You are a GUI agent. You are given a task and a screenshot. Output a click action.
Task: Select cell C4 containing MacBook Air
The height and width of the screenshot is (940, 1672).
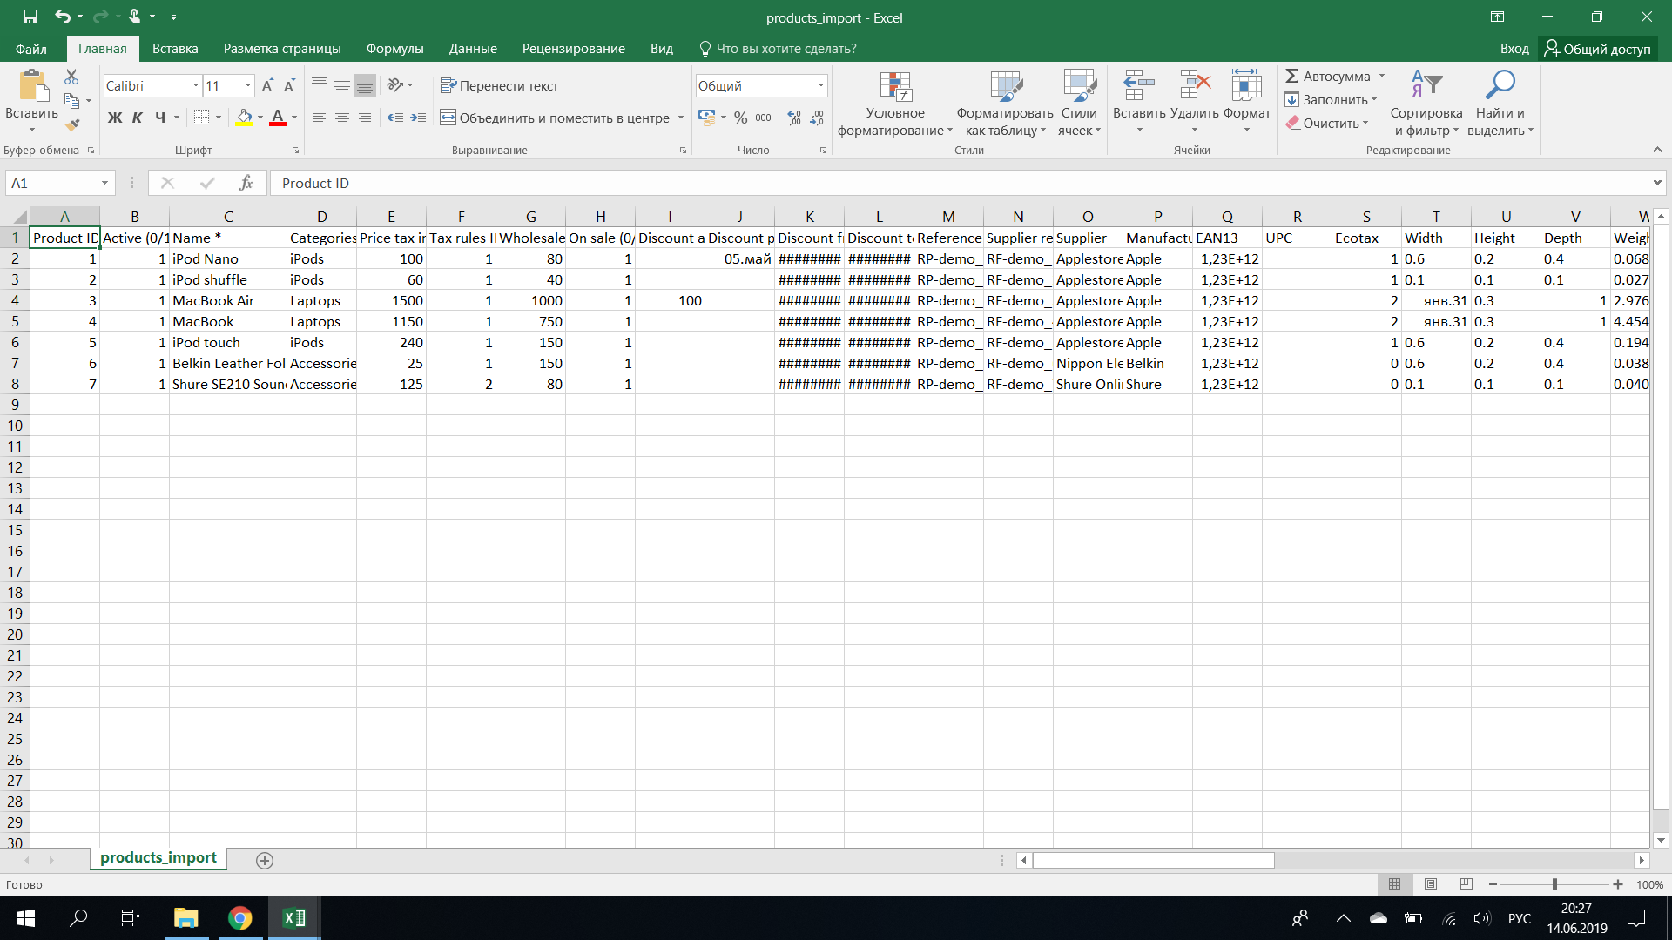click(x=227, y=300)
